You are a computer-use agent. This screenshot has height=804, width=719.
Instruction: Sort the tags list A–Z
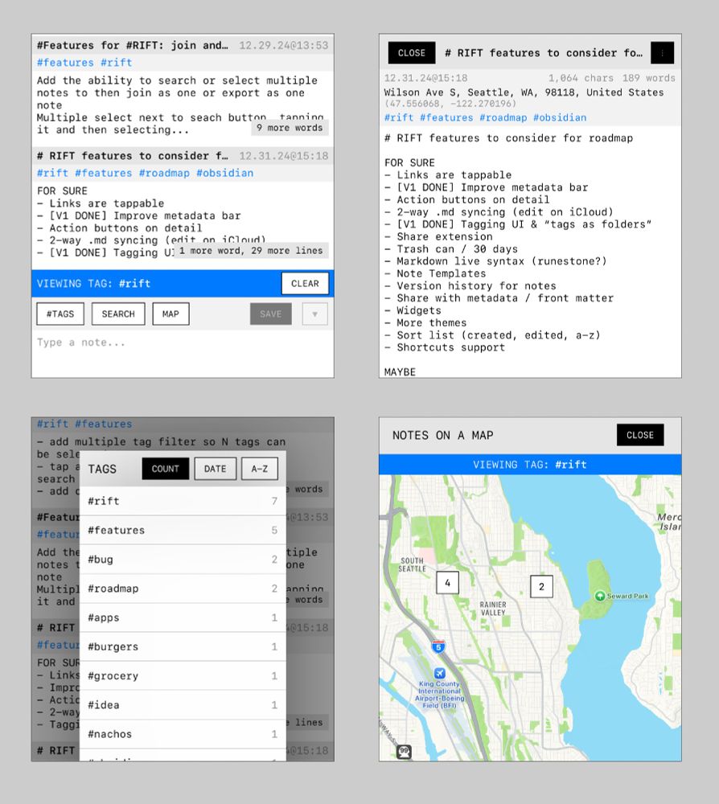(260, 469)
